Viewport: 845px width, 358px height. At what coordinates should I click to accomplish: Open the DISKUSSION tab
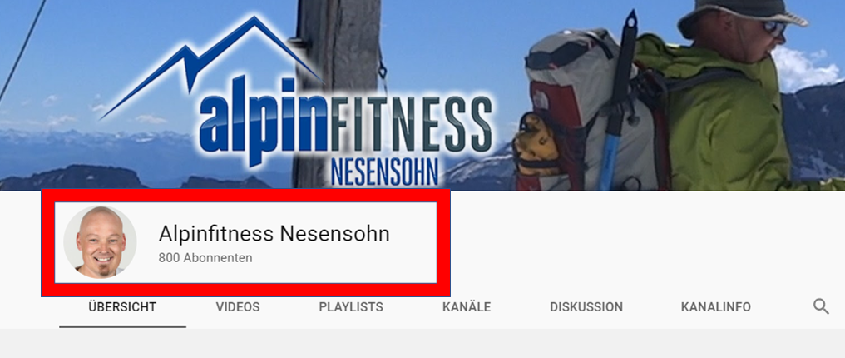[x=586, y=306]
